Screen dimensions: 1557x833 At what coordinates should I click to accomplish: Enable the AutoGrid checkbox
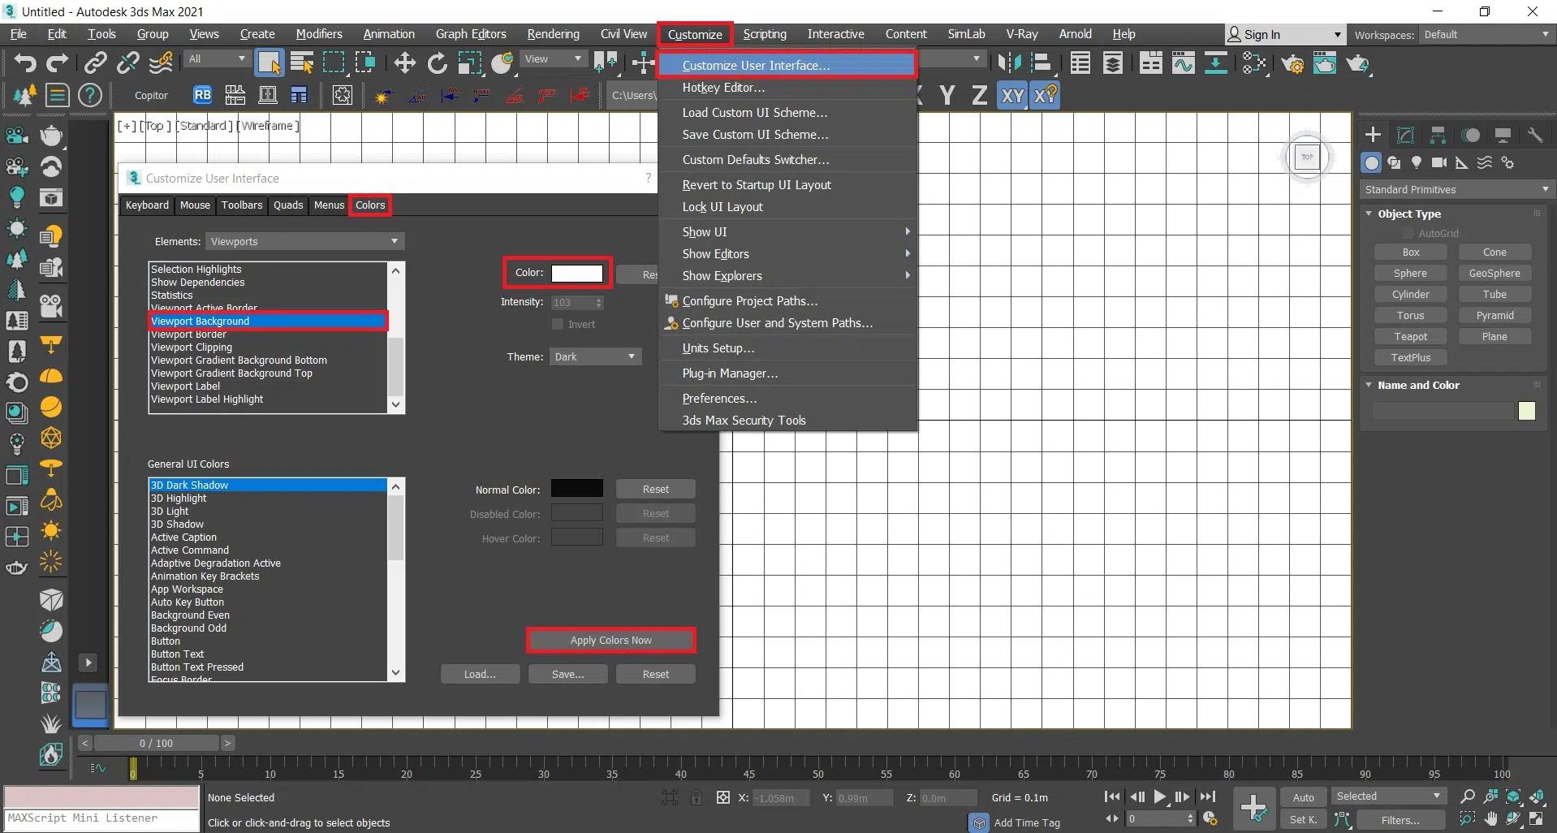1408,234
